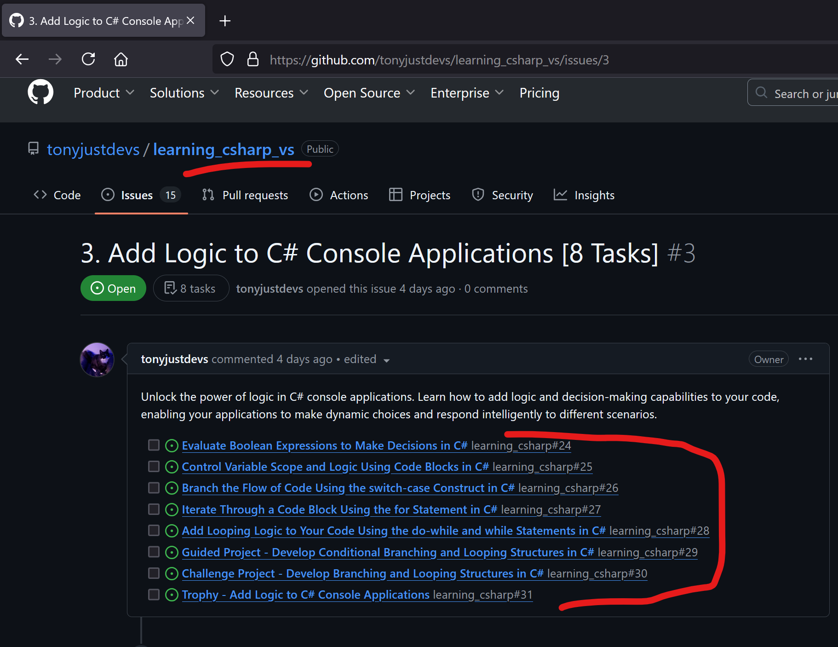This screenshot has width=838, height=647.
Task: Open 'Control Variable Scope and Logic' link
Action: pos(335,467)
